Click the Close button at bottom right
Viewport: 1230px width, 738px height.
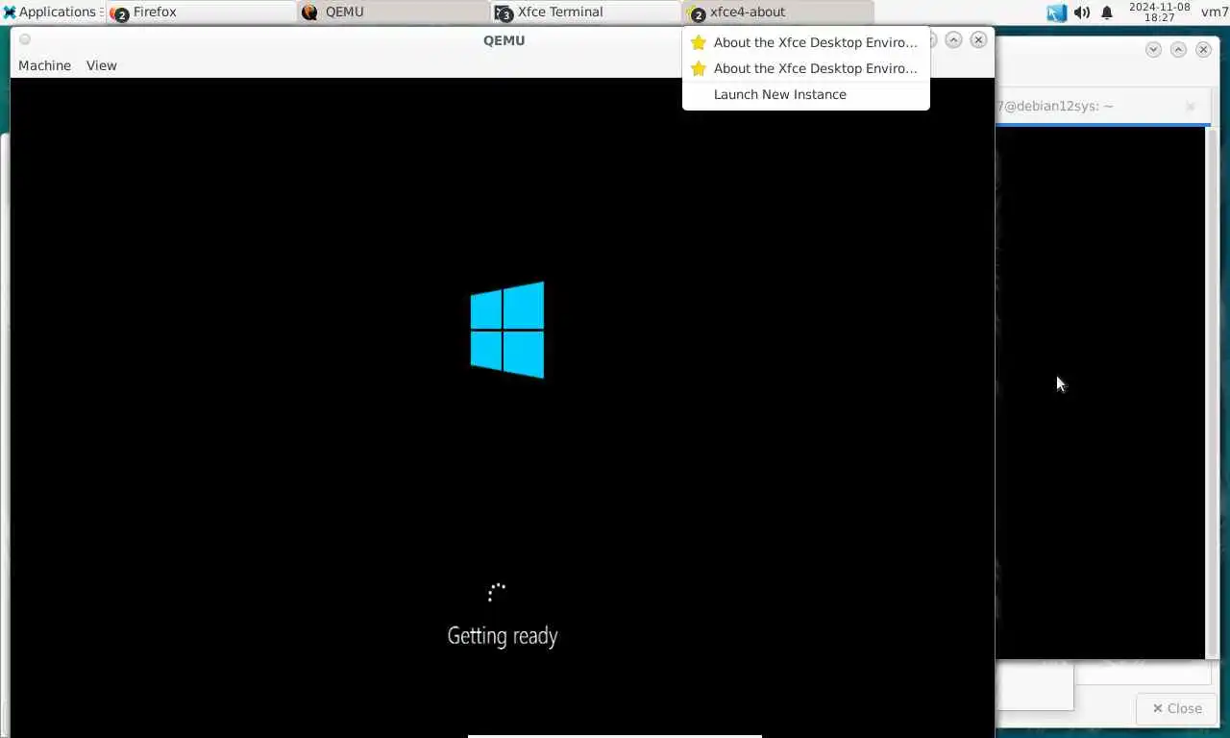pyautogui.click(x=1177, y=708)
